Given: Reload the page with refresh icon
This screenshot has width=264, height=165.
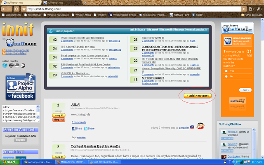Looking at the screenshot, I should tap(16, 9).
